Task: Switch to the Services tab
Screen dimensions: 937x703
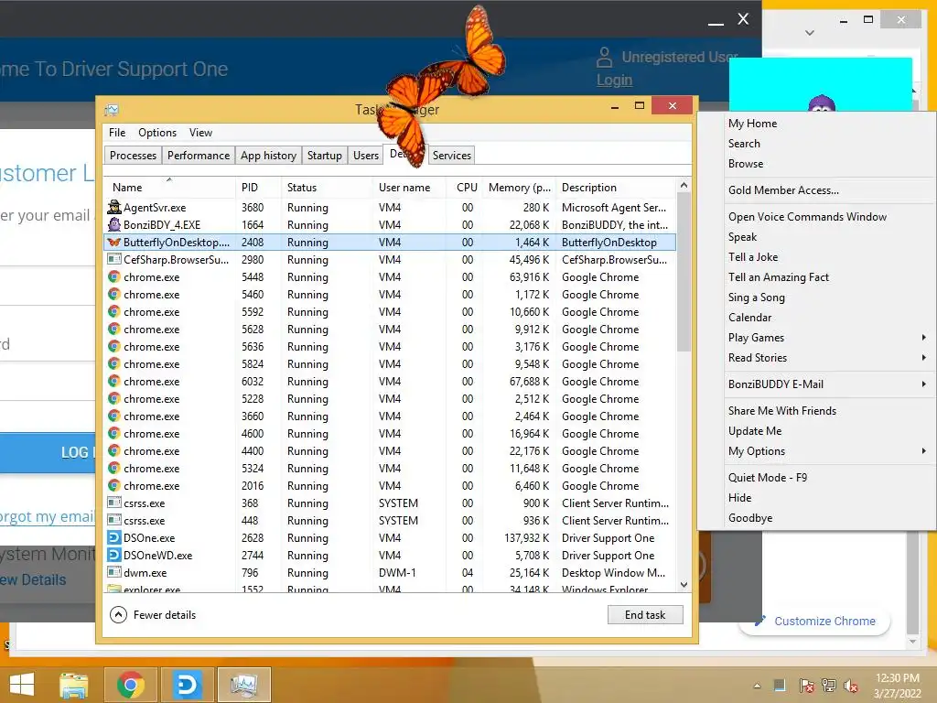Action: point(452,156)
